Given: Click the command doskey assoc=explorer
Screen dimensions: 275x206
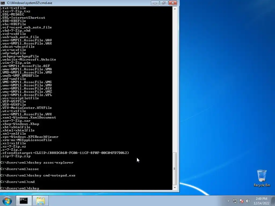Looking at the screenshot, I should coord(51,163).
